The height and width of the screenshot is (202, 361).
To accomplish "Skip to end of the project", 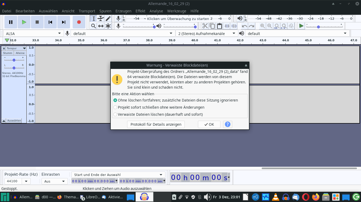I will tap(64, 22).
